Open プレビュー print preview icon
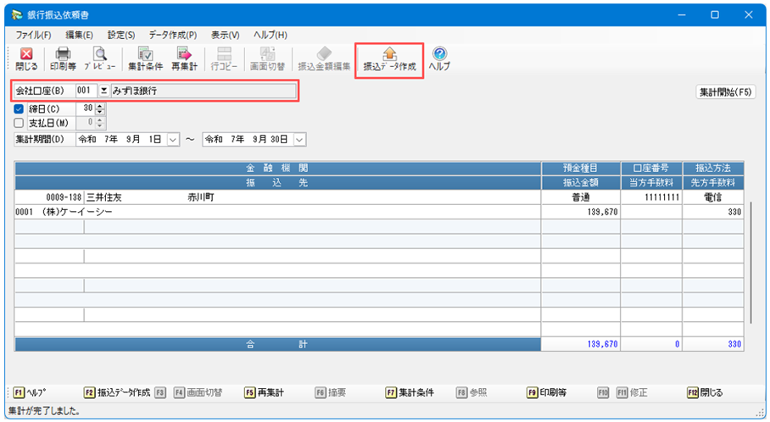Viewport: 770px width, 422px height. (x=99, y=58)
